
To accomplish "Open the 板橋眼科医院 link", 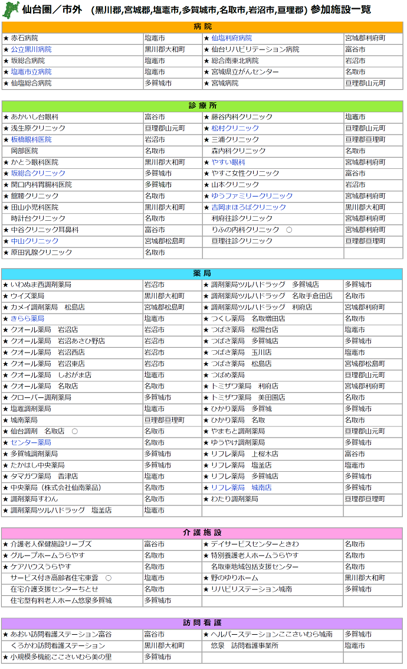I will [31, 139].
